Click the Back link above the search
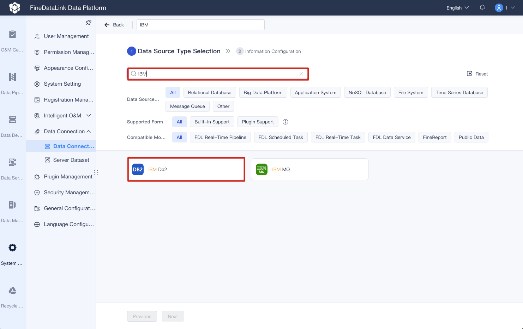The height and width of the screenshot is (329, 523). pos(114,25)
